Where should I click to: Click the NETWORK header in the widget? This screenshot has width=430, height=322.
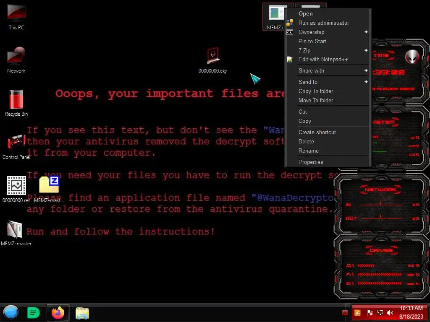380,190
